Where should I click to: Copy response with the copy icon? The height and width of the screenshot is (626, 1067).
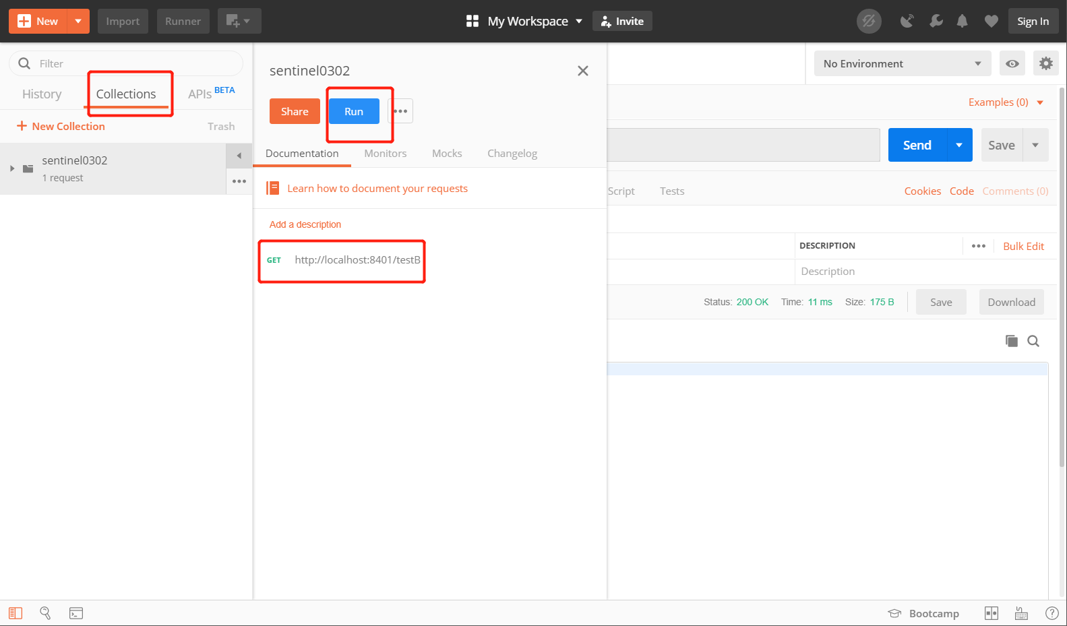coord(1011,341)
